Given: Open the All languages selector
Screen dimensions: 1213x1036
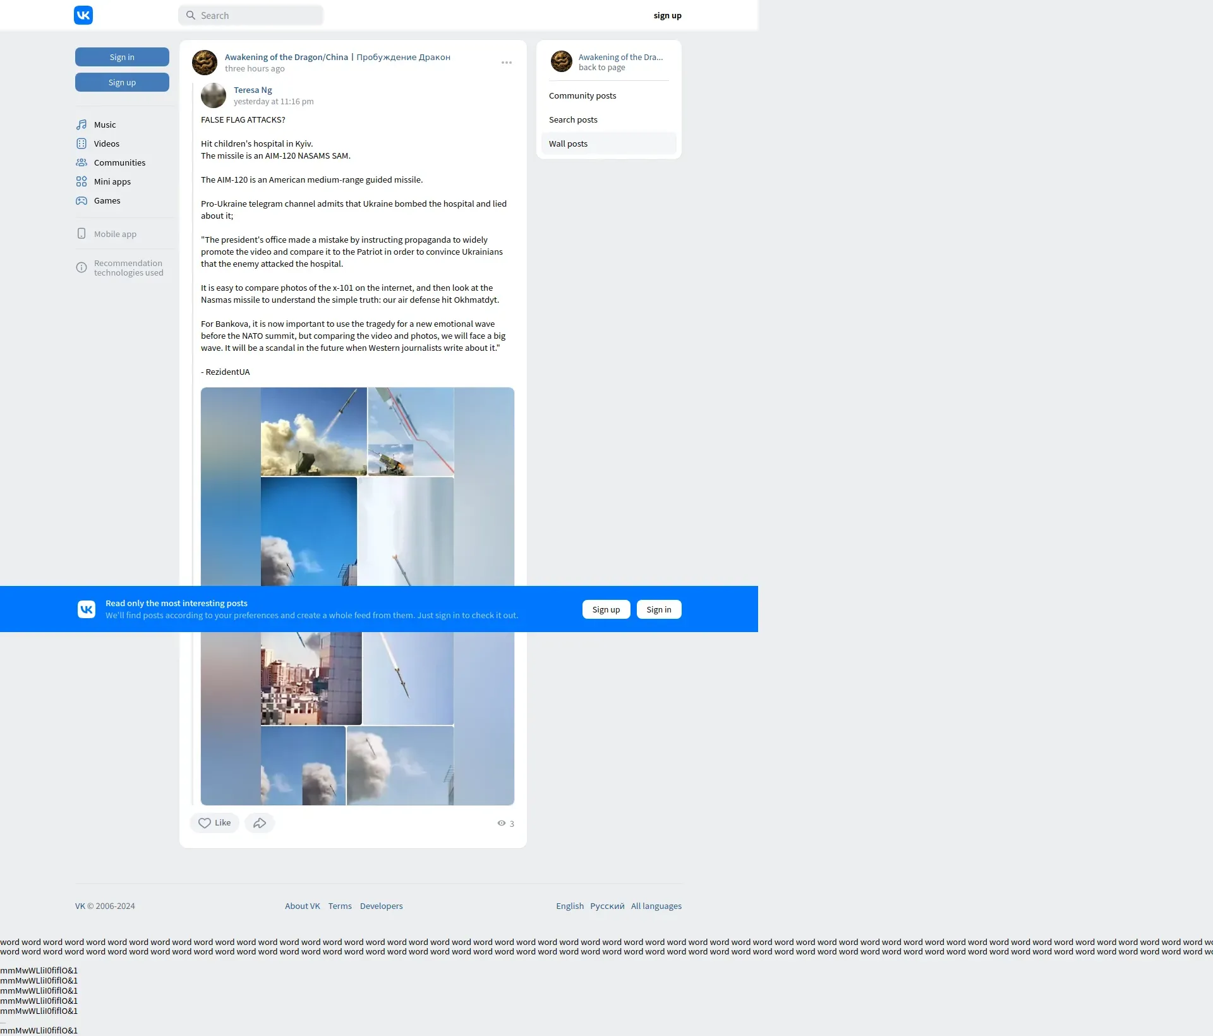Looking at the screenshot, I should [x=656, y=906].
